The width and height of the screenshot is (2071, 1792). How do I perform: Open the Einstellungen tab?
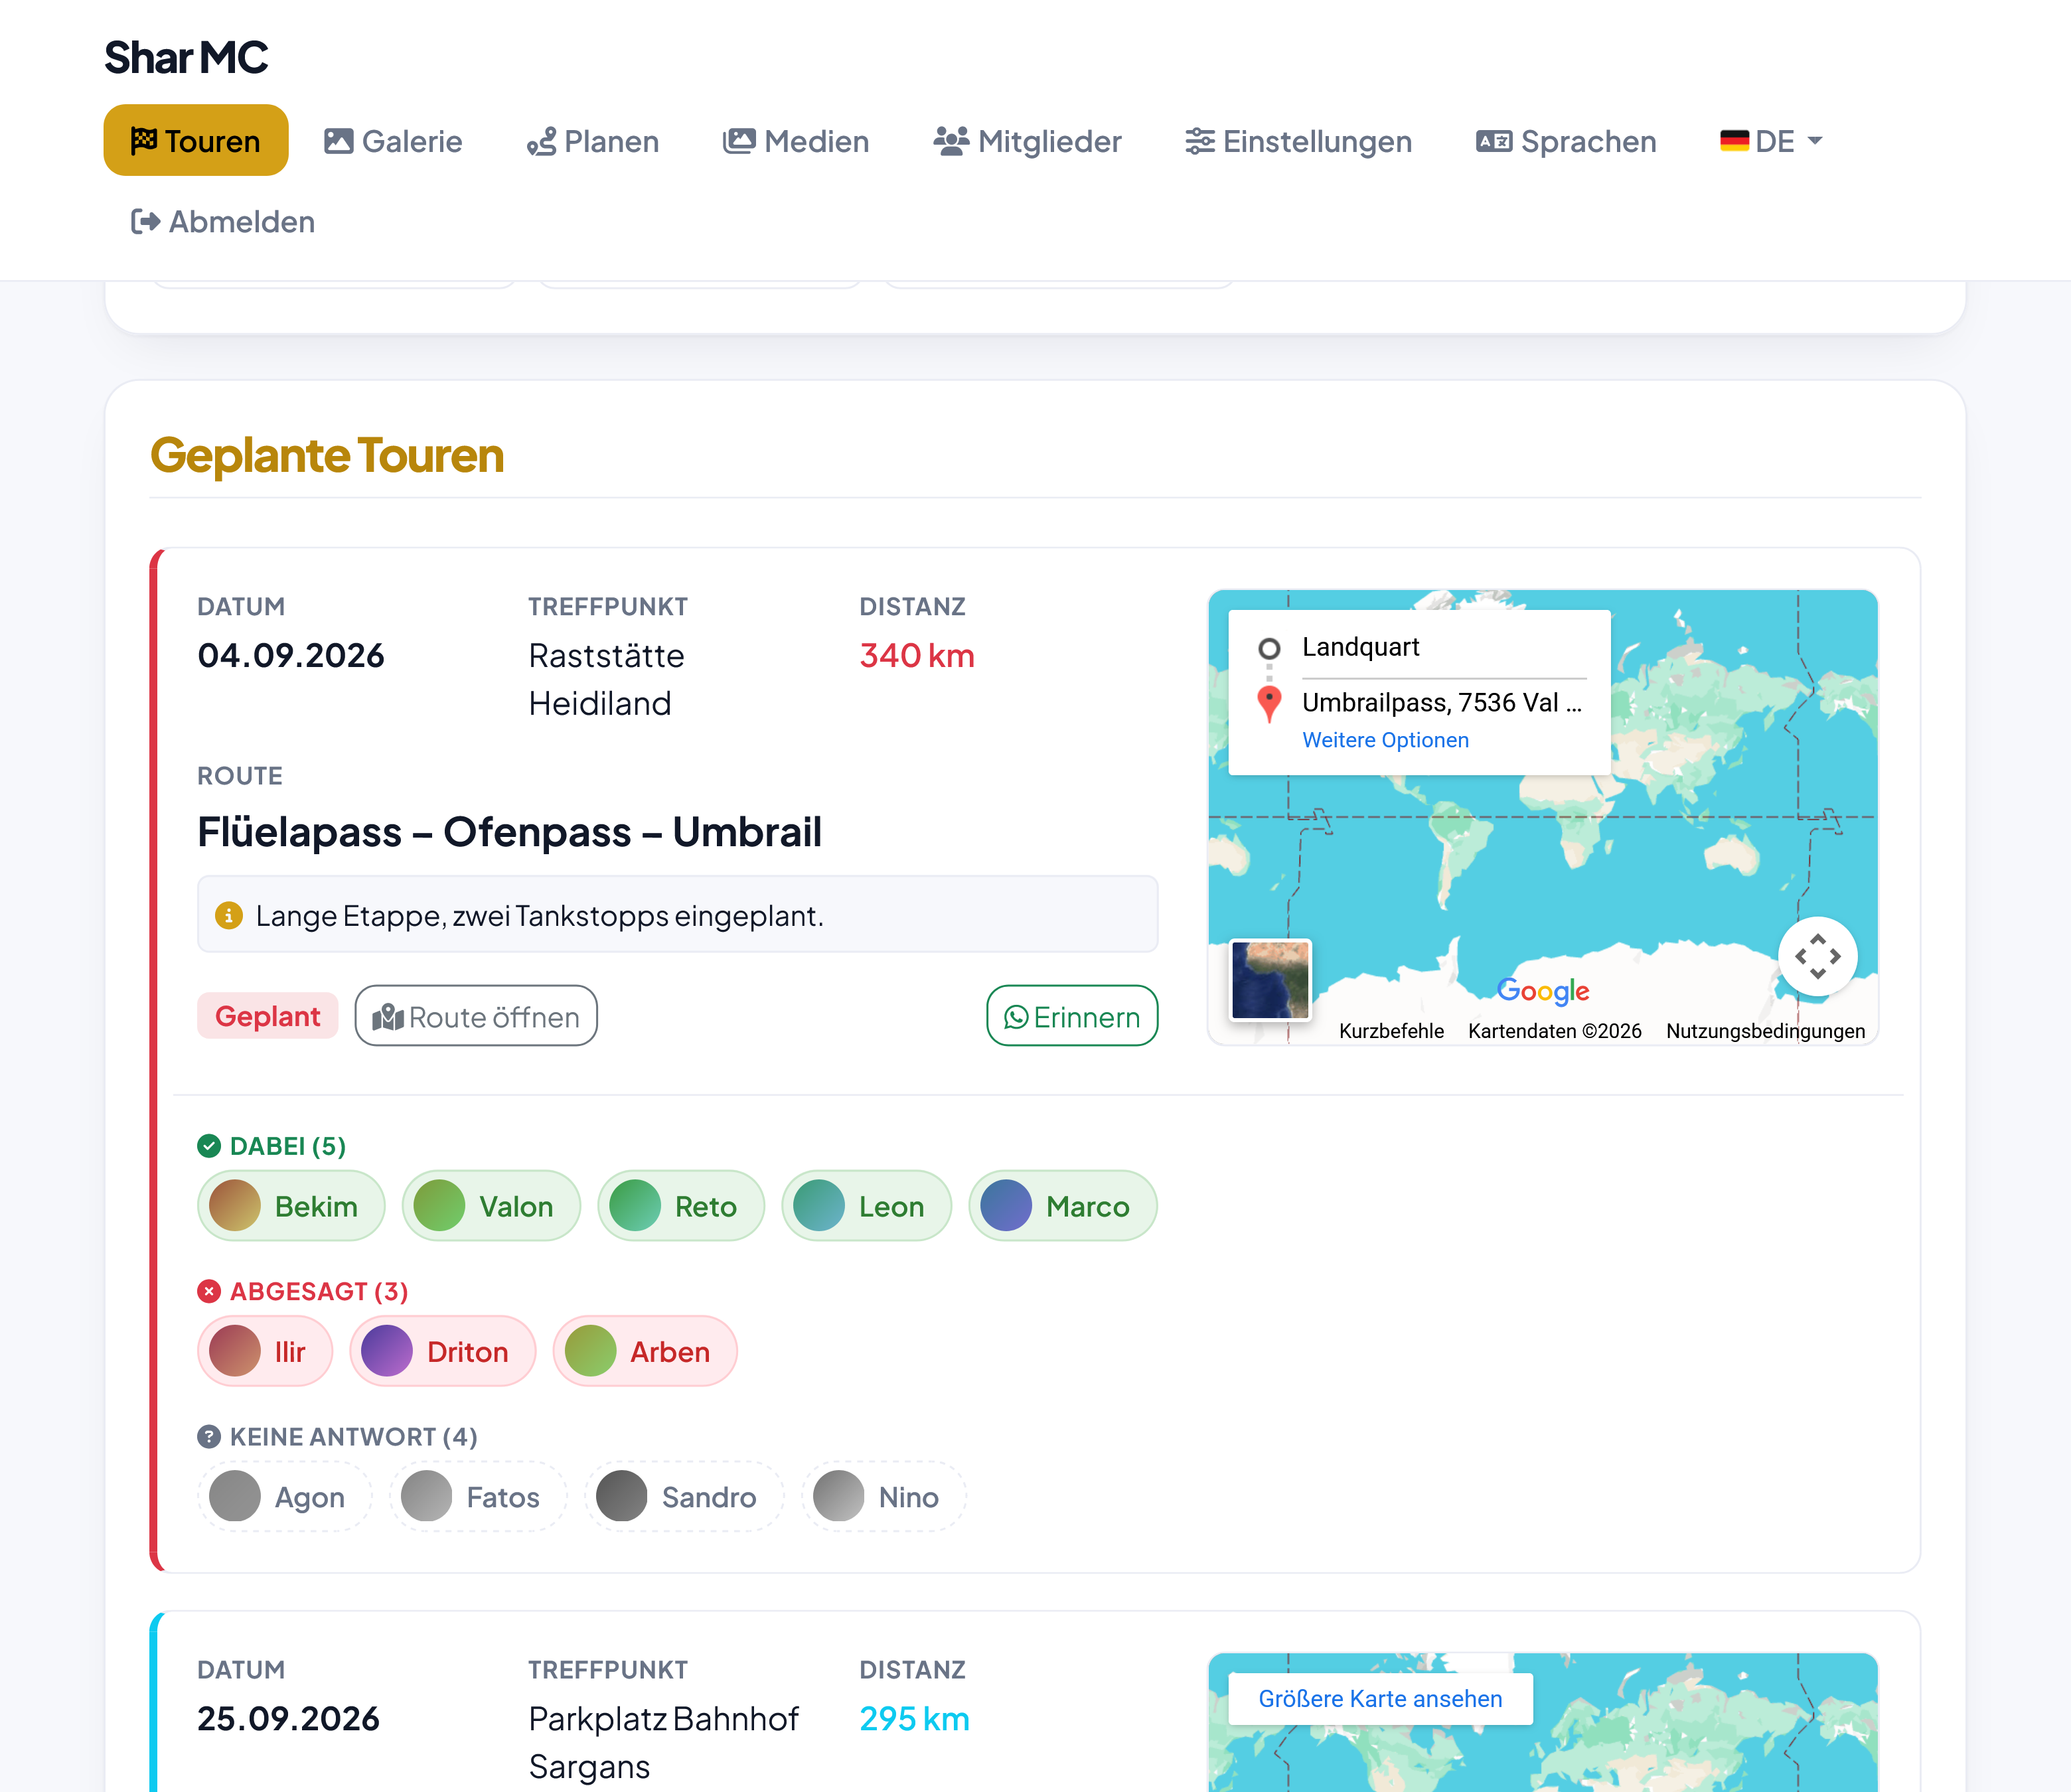1298,141
